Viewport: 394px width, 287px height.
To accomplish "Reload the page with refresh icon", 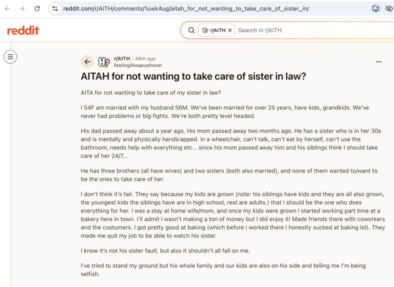I will [37, 8].
